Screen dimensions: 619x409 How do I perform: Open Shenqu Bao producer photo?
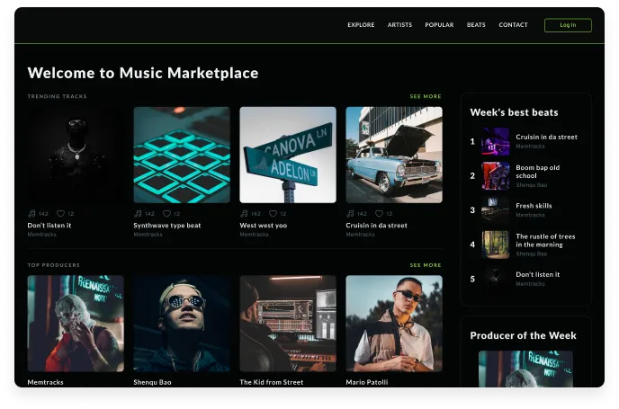[x=182, y=324]
